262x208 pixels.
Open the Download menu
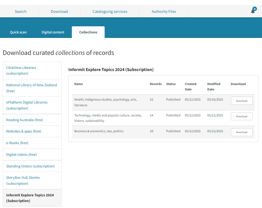pyautogui.click(x=59, y=12)
